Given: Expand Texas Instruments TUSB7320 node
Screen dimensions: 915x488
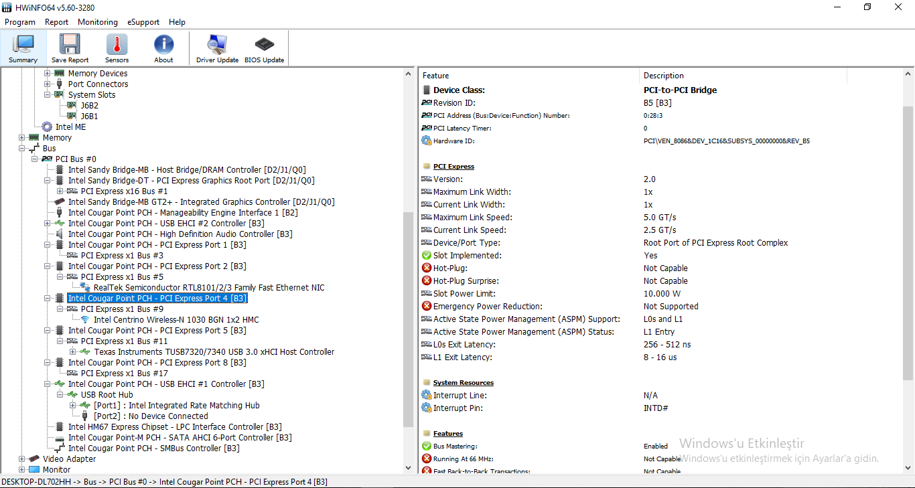Looking at the screenshot, I should click(73, 351).
